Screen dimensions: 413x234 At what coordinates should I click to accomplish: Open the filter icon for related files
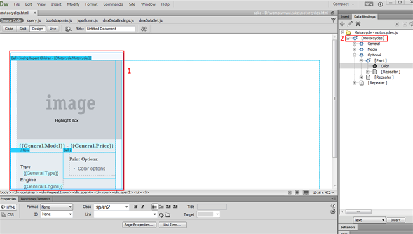(x=333, y=20)
